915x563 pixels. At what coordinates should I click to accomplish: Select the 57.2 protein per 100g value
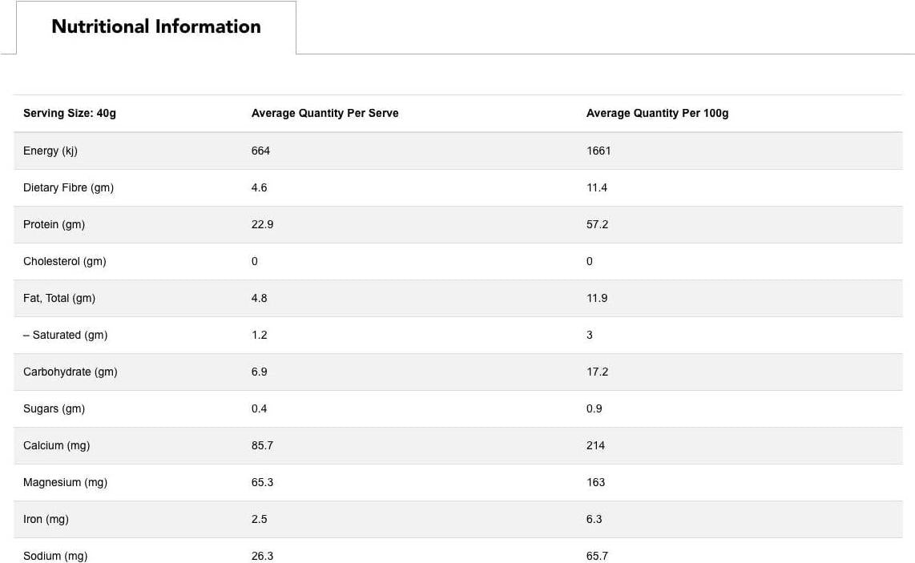pyautogui.click(x=597, y=224)
